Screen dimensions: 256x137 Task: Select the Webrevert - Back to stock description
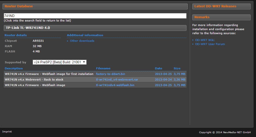pyautogui.click(x=34, y=80)
